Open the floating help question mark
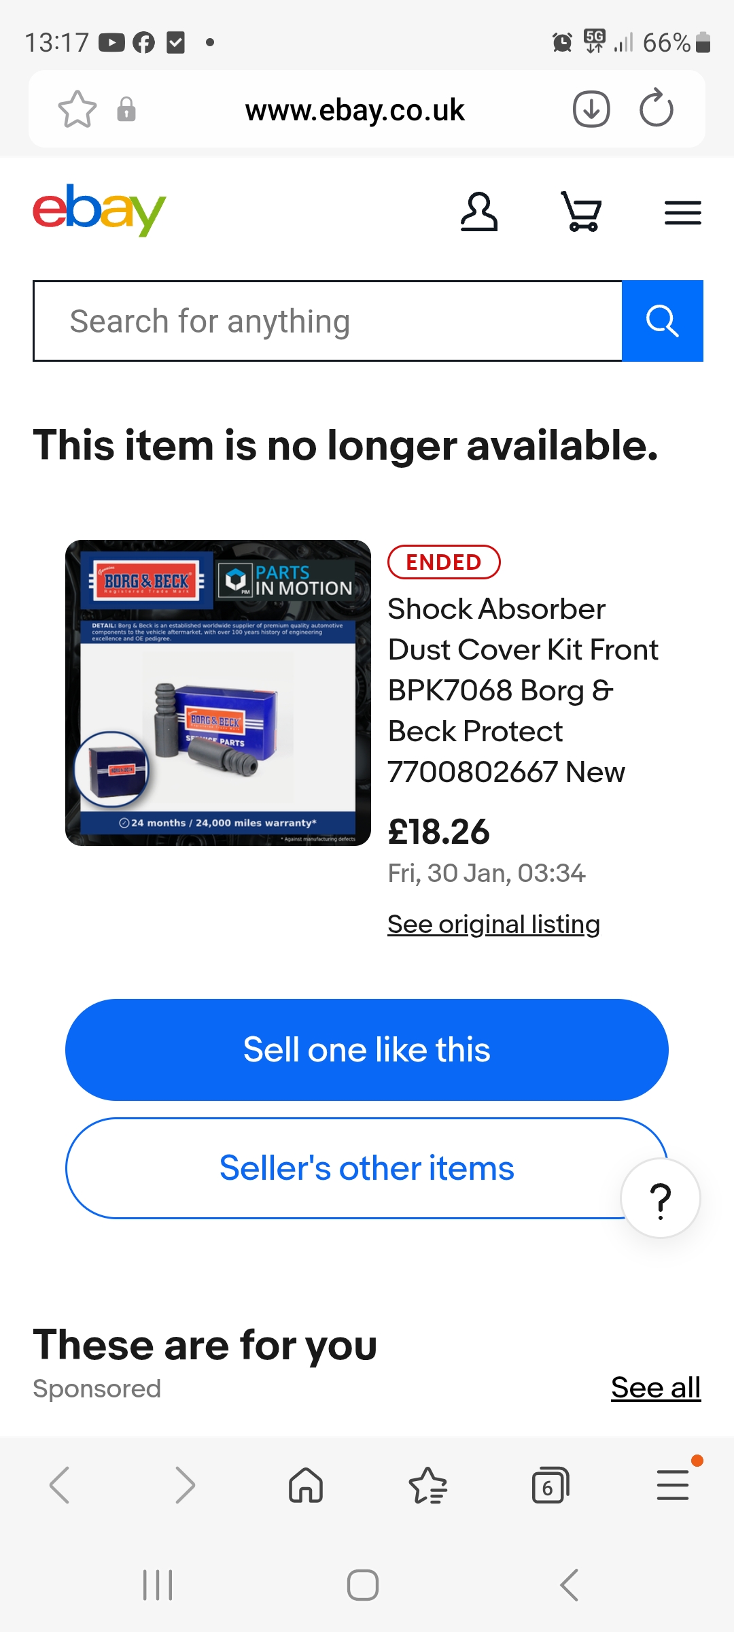This screenshot has width=734, height=1632. (661, 1198)
